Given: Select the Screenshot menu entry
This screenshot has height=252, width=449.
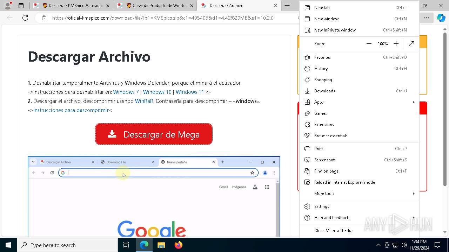Looking at the screenshot, I should [359, 160].
